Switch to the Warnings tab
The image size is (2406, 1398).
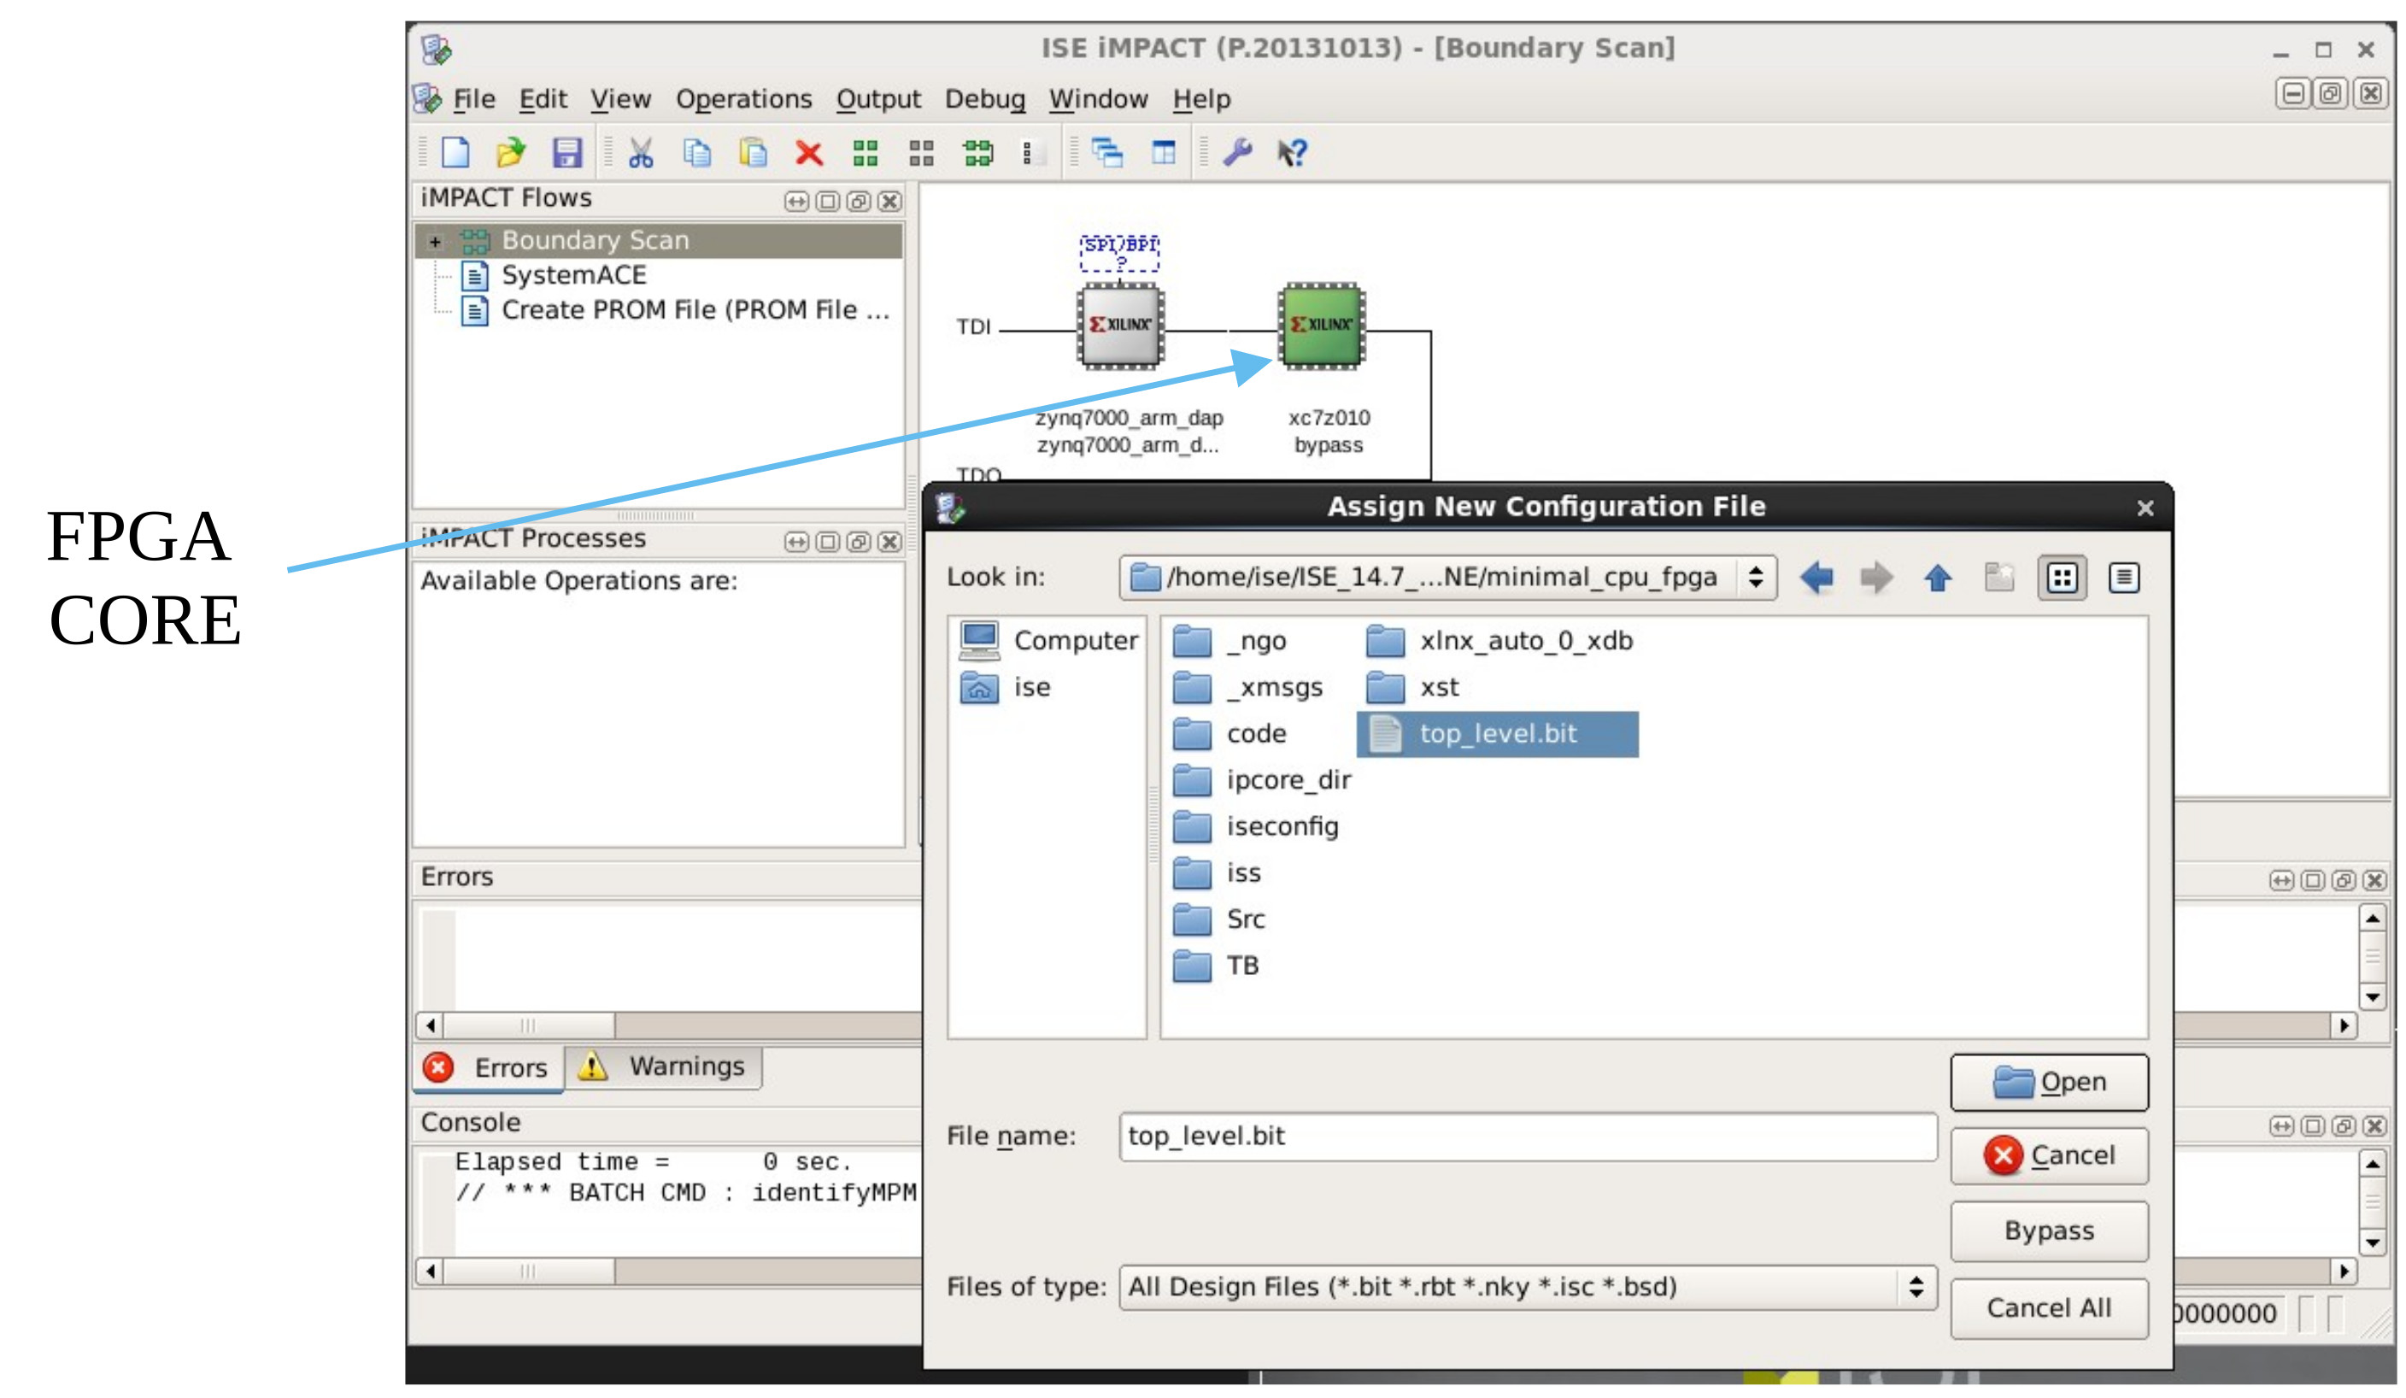664,1066
